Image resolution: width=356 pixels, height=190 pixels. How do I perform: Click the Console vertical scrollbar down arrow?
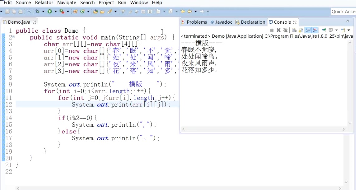[350, 123]
